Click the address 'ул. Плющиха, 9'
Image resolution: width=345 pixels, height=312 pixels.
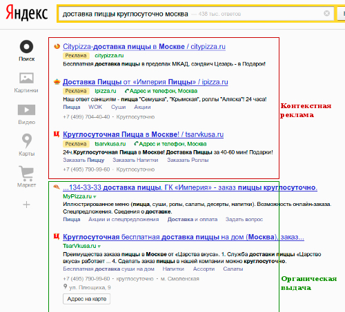point(90,288)
